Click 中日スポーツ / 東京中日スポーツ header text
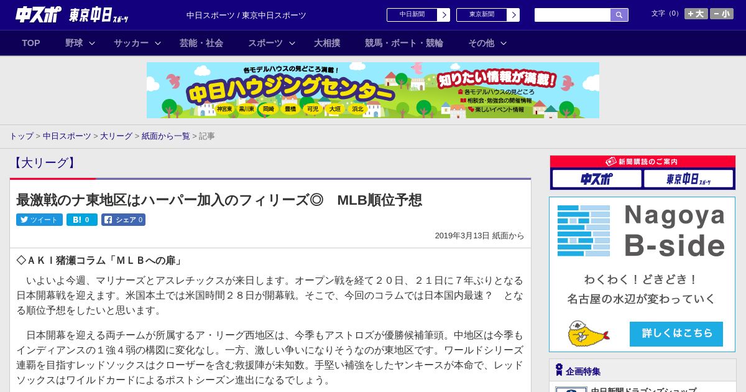Screen dimensions: 746x392 [246, 15]
